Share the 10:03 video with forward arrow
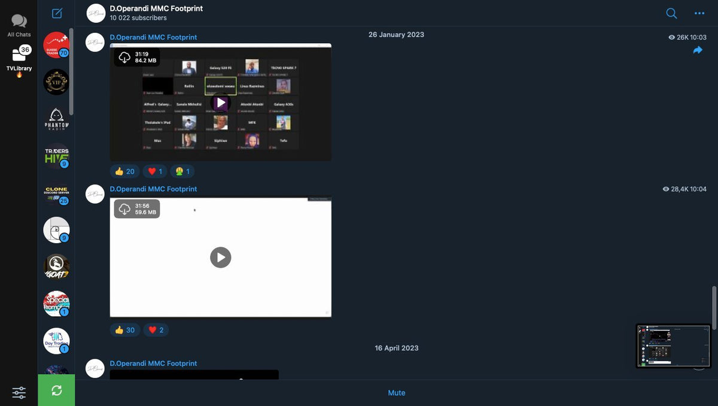The image size is (718, 406). coord(698,50)
